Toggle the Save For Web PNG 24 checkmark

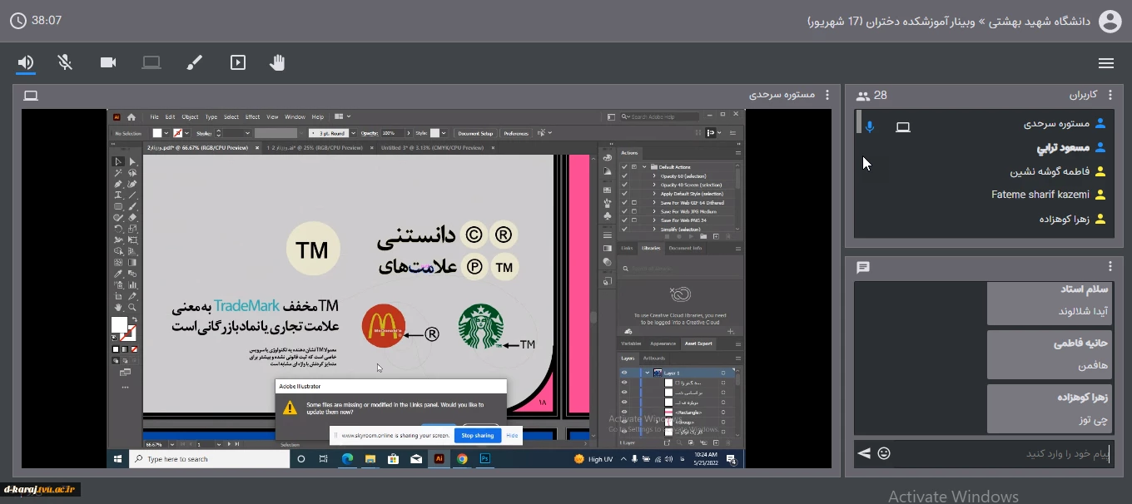pyautogui.click(x=624, y=220)
